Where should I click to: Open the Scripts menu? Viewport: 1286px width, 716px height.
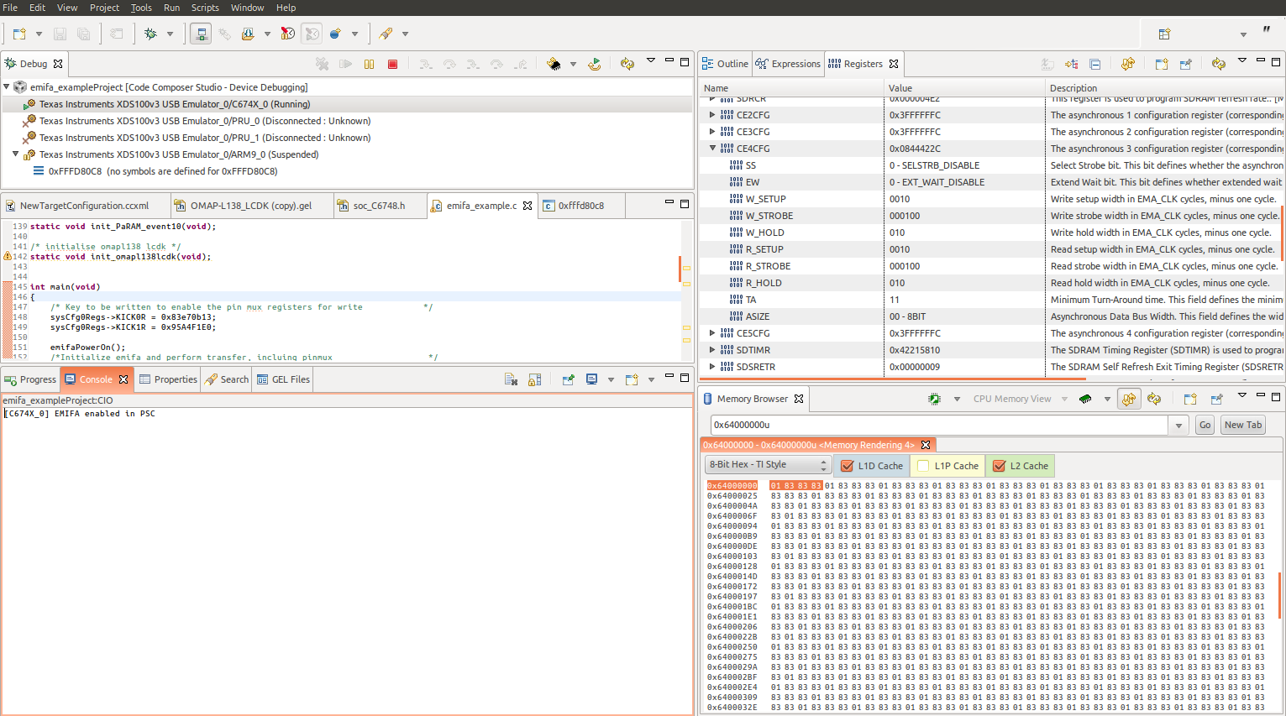[x=205, y=8]
